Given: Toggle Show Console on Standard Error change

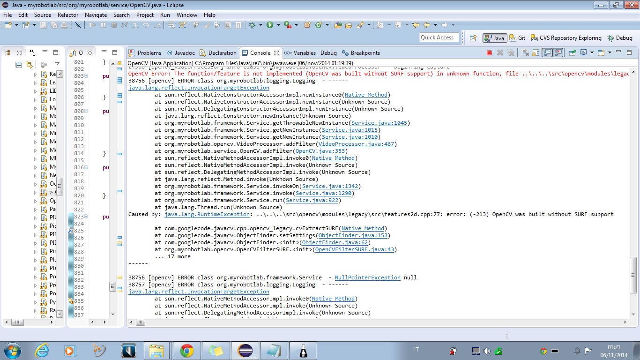Looking at the screenshot, I should coord(558,53).
